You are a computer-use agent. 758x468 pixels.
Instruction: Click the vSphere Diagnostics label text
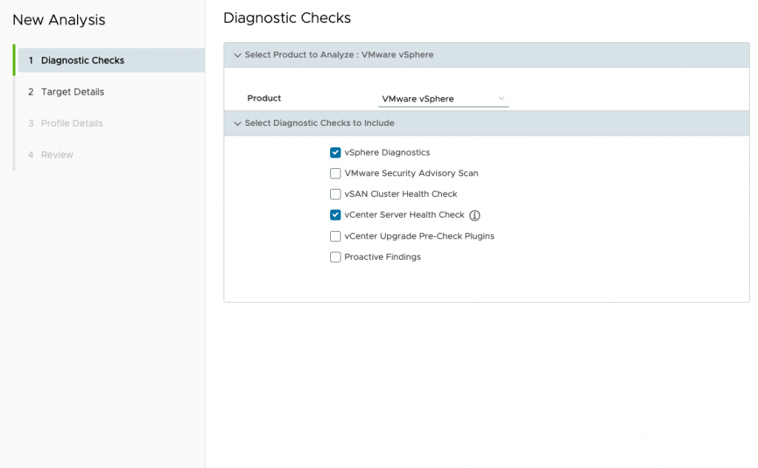point(387,153)
